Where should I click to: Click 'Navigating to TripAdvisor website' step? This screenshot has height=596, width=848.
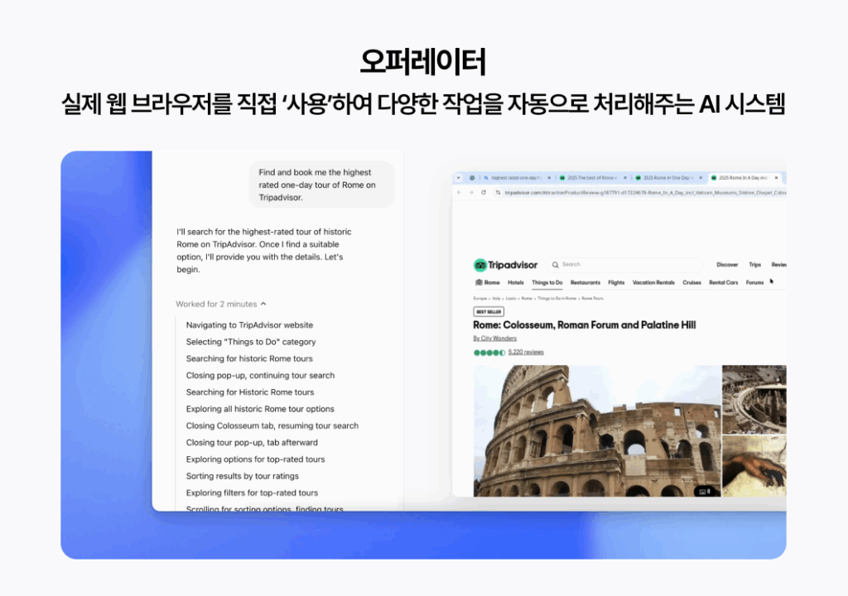[x=249, y=325]
